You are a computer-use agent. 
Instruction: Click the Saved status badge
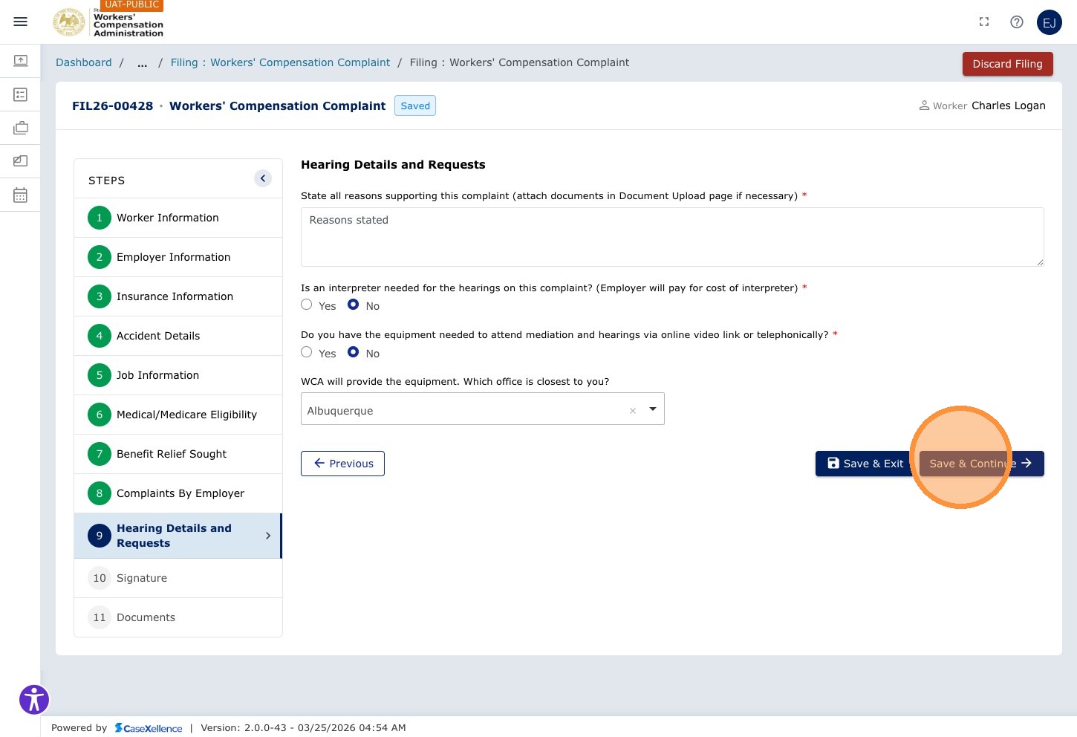[x=415, y=105]
